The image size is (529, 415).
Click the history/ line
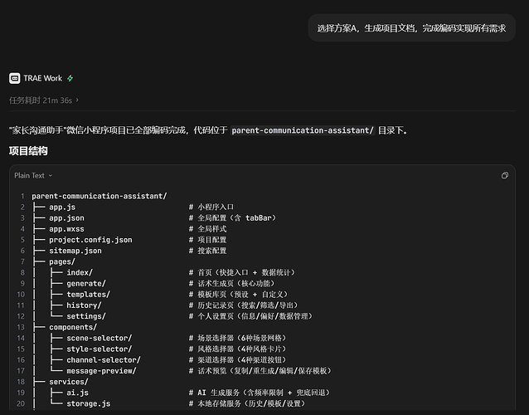pos(84,305)
